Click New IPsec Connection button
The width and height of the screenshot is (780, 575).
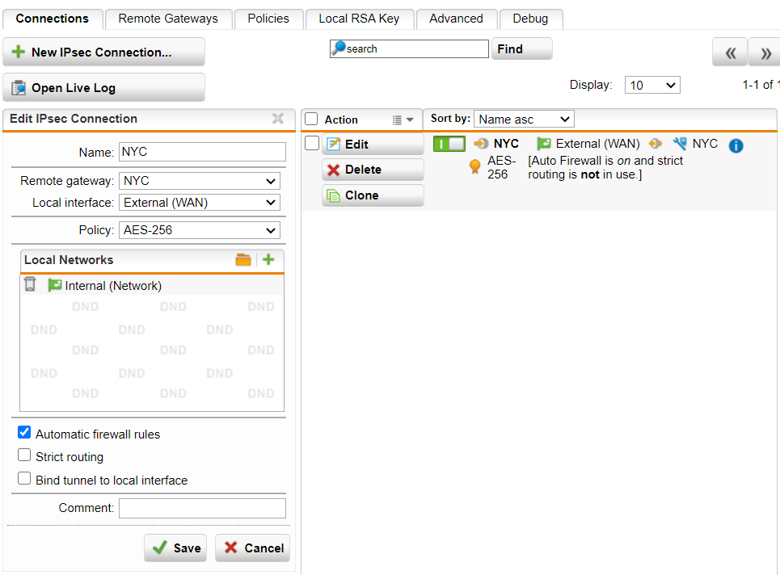pos(103,52)
